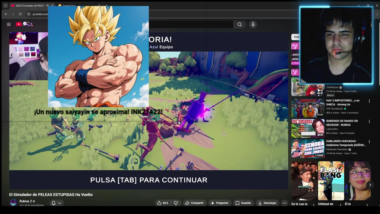
Task: Mute audio on the YouTube tab
Action: click(x=47, y=6)
